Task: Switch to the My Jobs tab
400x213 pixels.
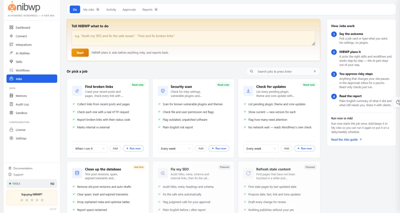Action: pyautogui.click(x=91, y=9)
